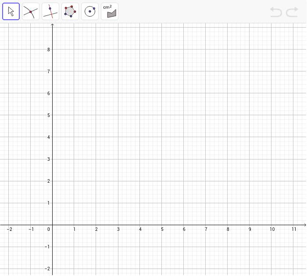Image resolution: width=307 pixels, height=276 pixels.
Task: Click x-axis label 8
Action: point(228,229)
